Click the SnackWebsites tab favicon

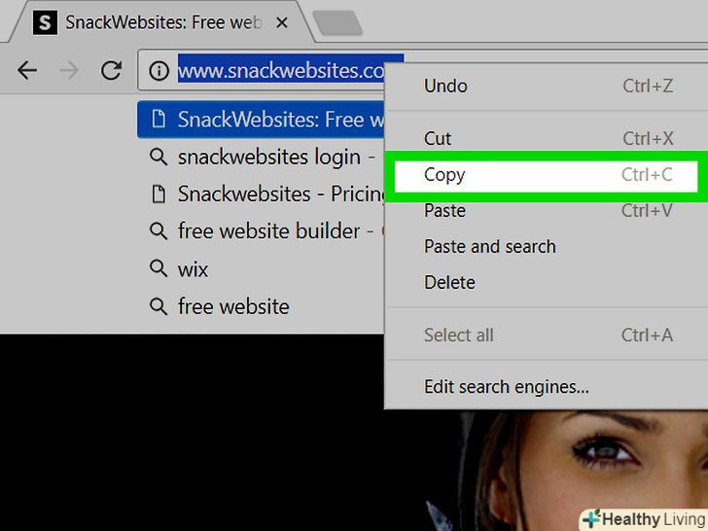45,22
